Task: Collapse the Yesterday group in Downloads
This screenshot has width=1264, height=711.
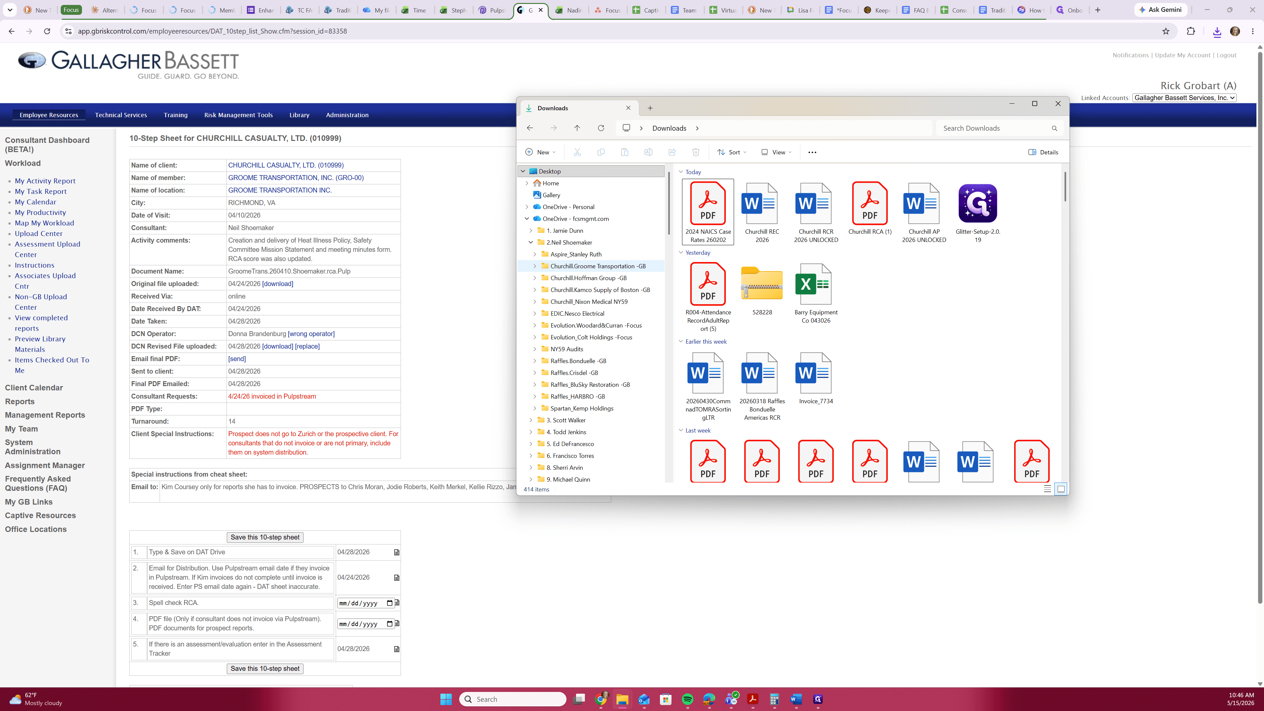Action: (x=681, y=253)
